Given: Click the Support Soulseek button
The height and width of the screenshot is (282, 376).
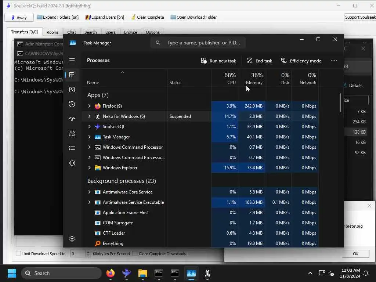Looking at the screenshot, I should 360,17.
